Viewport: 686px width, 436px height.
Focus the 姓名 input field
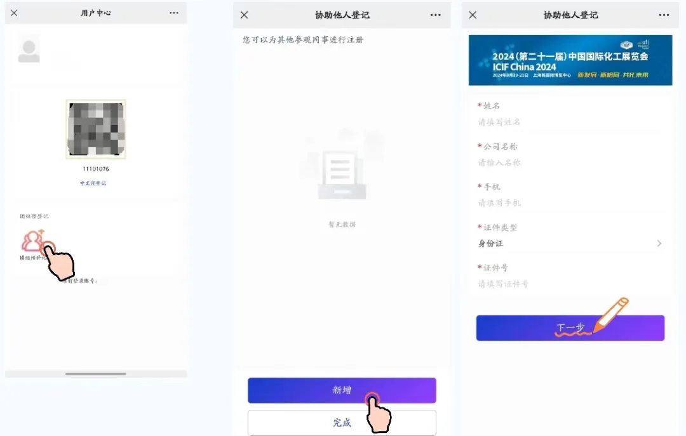[x=570, y=122]
